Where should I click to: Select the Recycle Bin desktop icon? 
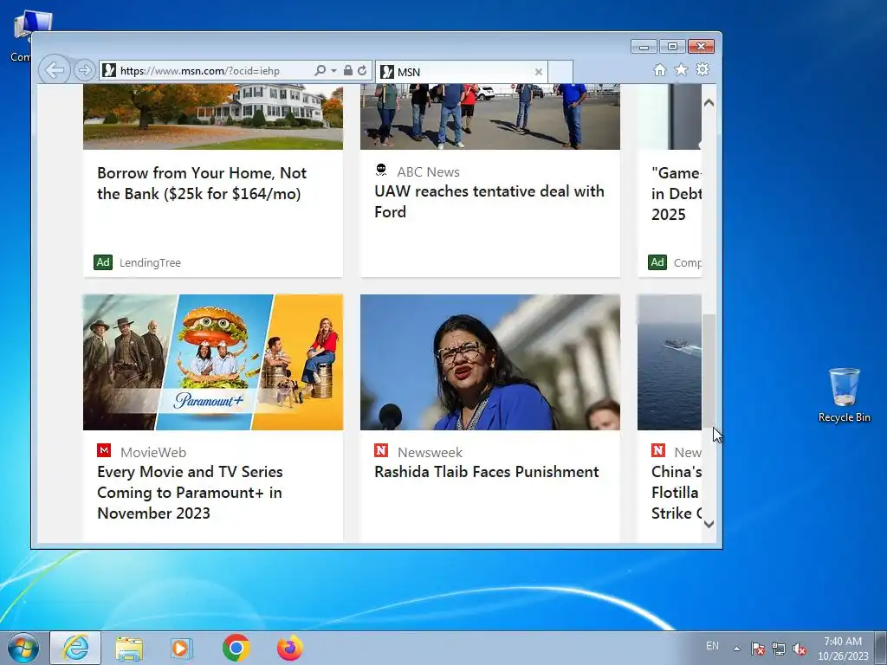click(844, 395)
